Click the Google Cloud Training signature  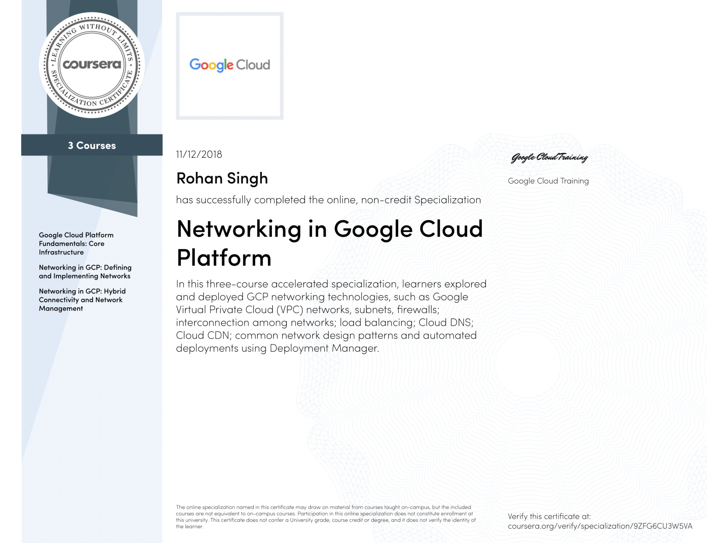(549, 157)
